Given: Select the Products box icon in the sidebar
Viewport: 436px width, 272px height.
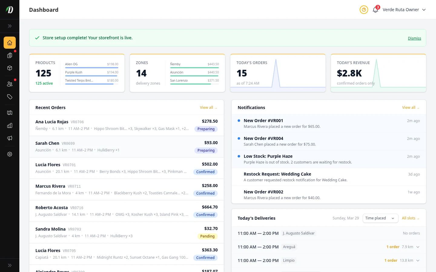Looking at the screenshot, I should (x=10, y=68).
